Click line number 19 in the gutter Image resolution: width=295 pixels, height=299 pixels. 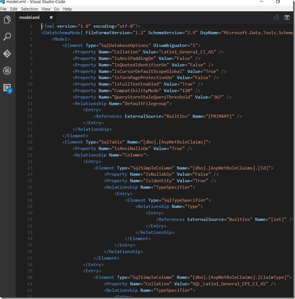coord(30,142)
